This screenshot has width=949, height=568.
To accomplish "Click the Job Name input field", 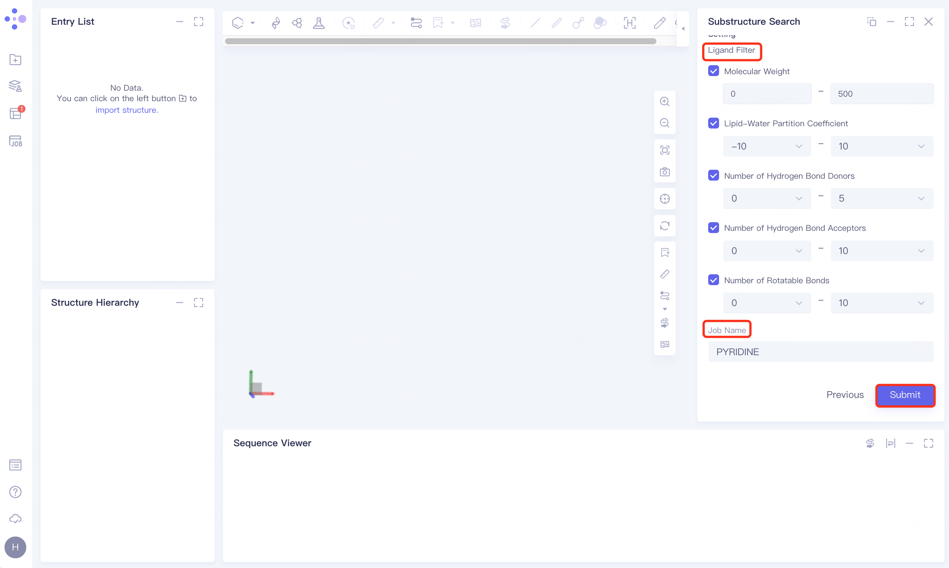I will pos(820,352).
